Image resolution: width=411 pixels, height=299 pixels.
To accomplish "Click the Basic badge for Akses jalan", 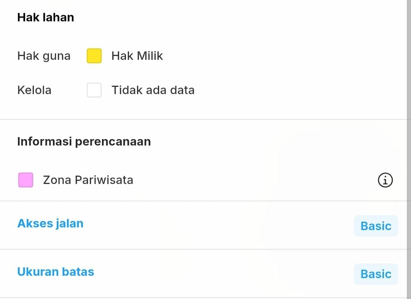I will point(376,226).
